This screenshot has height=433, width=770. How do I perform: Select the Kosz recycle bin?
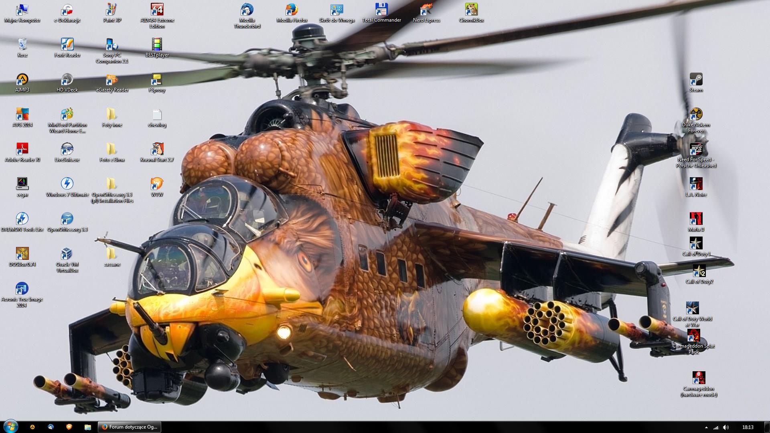coord(22,45)
